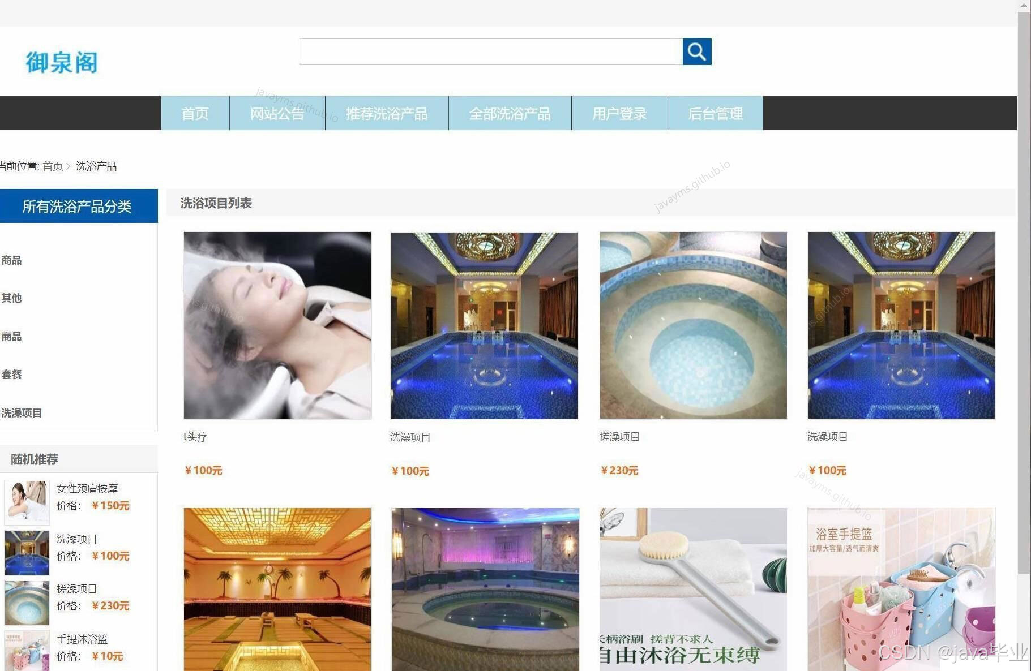Click the 御泉阁 site logo
This screenshot has width=1031, height=671.
61,61
